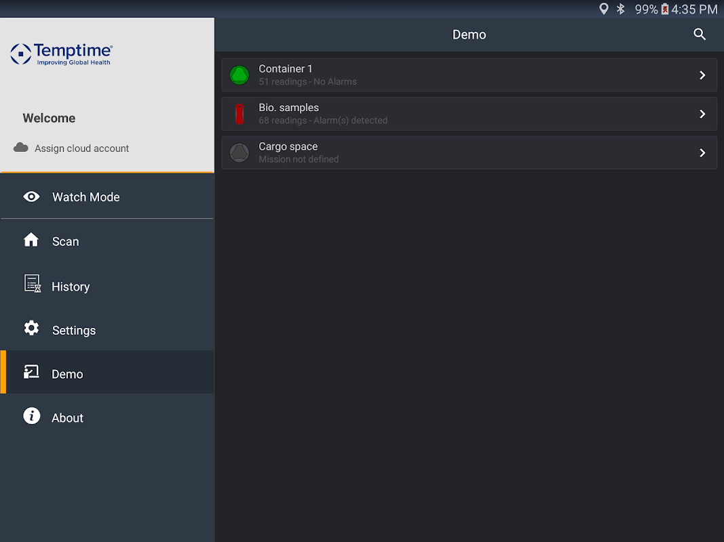Tap the Bluetooth icon in status bar

[x=621, y=9]
